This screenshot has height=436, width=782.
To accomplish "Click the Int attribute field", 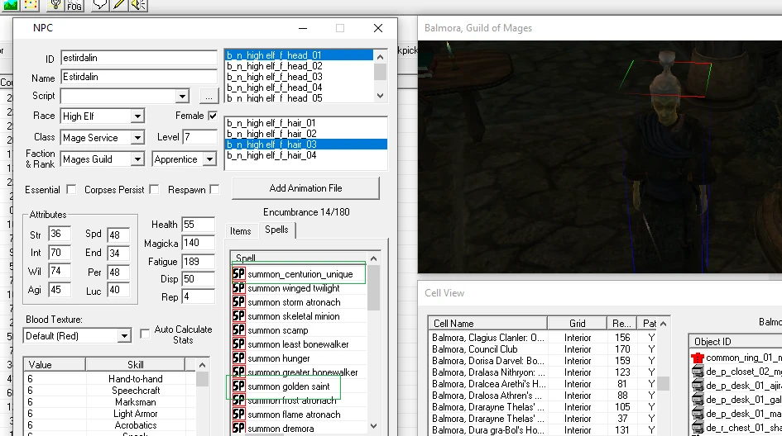I will click(x=60, y=253).
